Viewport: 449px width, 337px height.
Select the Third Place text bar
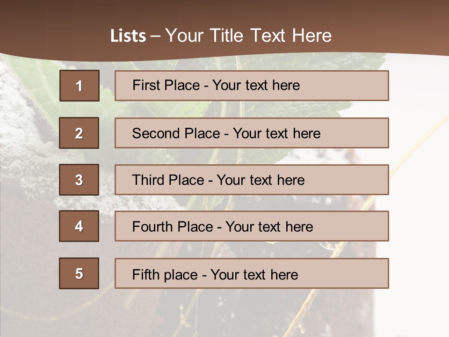pos(252,180)
